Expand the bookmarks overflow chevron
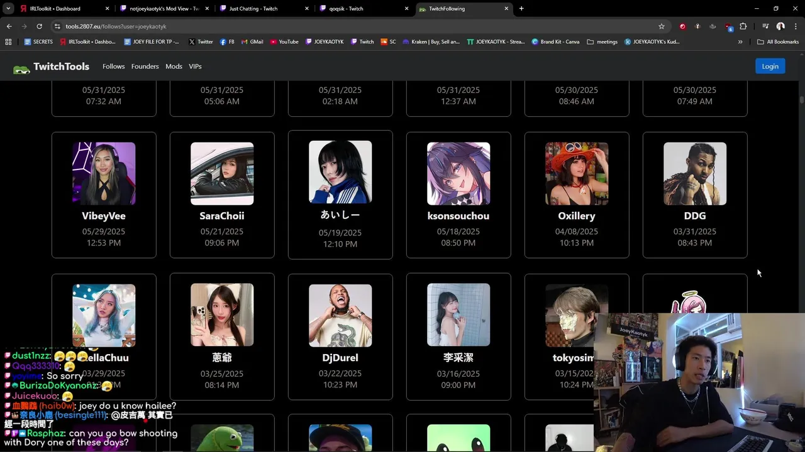The image size is (805, 452). [x=740, y=41]
